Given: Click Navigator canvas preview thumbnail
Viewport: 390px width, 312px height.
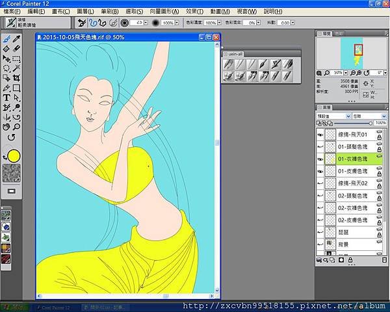Looking at the screenshot, I should pos(352,53).
